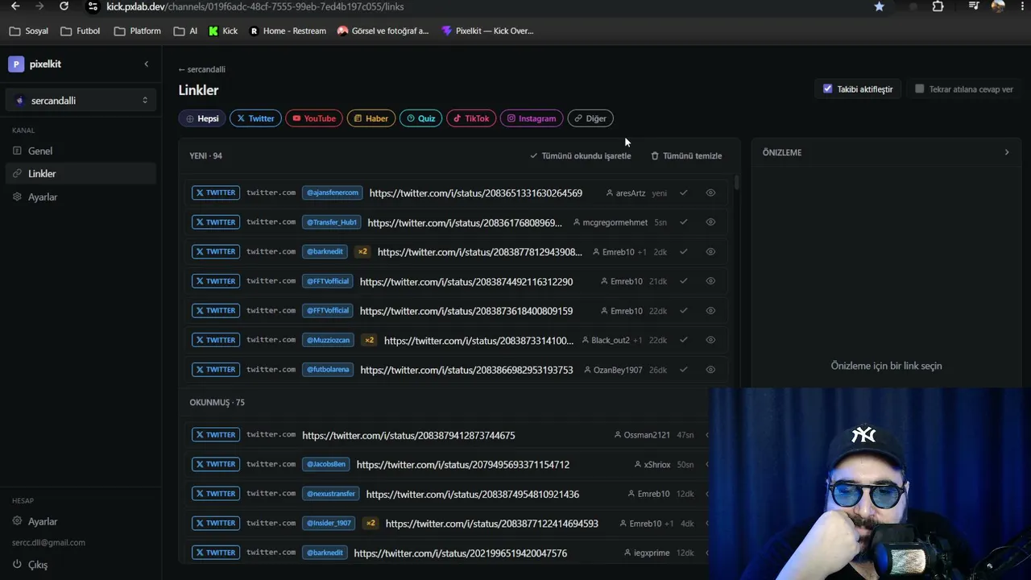
Task: Click the pixelkit logo in the sidebar
Action: [x=16, y=64]
